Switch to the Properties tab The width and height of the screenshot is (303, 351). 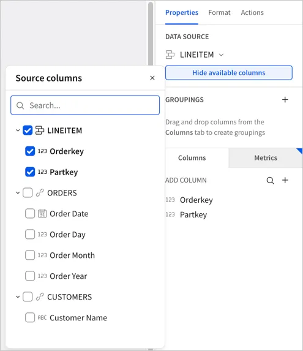click(x=182, y=12)
